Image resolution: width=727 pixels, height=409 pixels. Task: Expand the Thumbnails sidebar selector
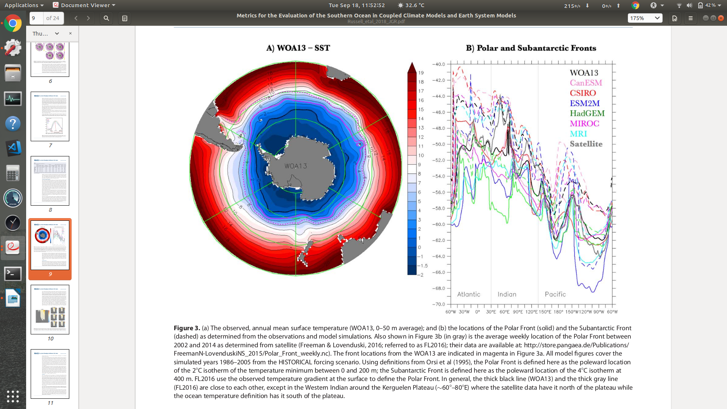point(56,33)
